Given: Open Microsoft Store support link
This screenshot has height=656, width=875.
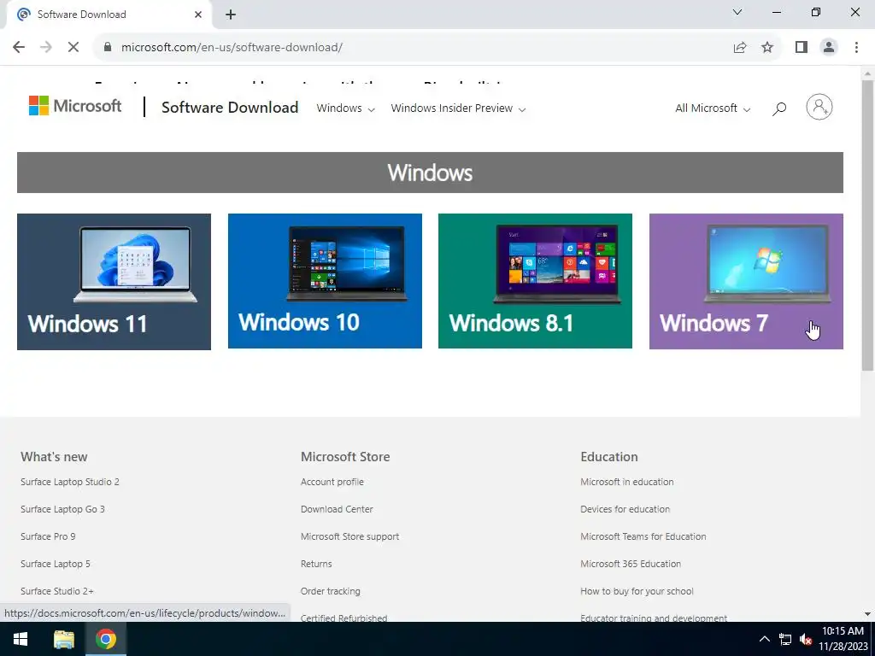Looking at the screenshot, I should pos(349,536).
